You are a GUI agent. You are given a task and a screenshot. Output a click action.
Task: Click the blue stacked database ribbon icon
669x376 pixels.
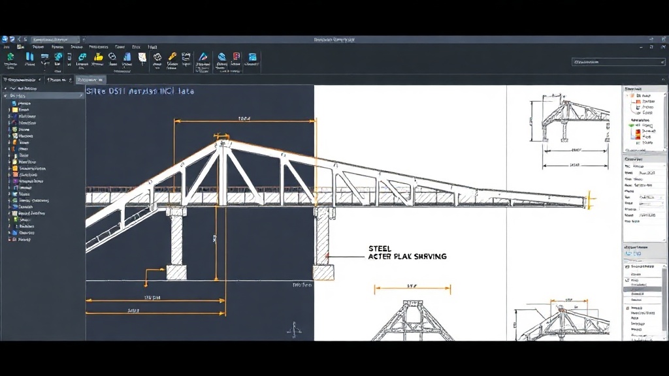coord(253,57)
